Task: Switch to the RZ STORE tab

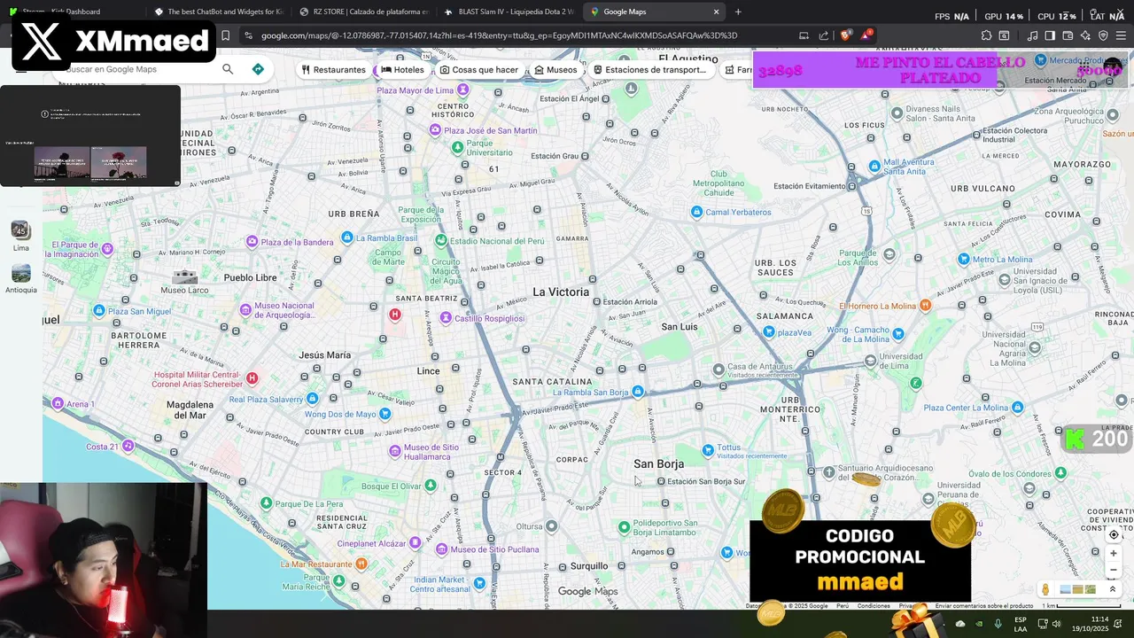Action: tap(363, 12)
